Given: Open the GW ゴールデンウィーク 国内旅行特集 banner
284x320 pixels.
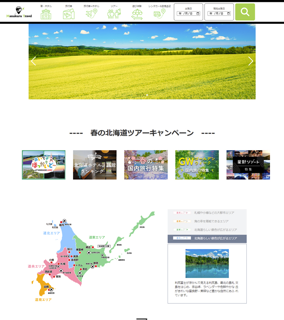Looking at the screenshot, I should coord(197,165).
